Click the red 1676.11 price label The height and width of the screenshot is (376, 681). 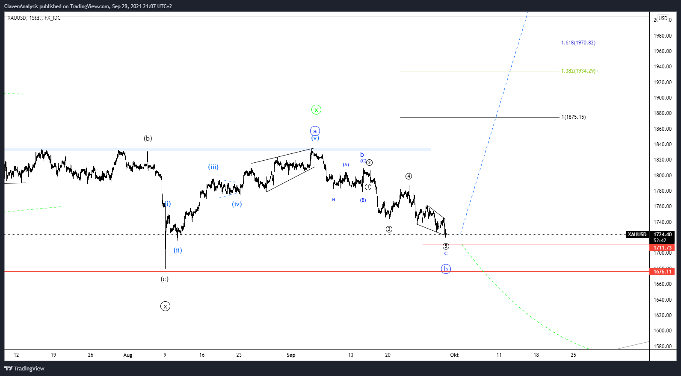pos(662,272)
